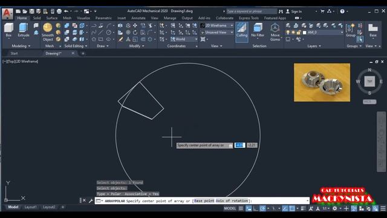387x218 pixels.
Task: Toggle layer lock padlock icon
Action: coord(299,32)
